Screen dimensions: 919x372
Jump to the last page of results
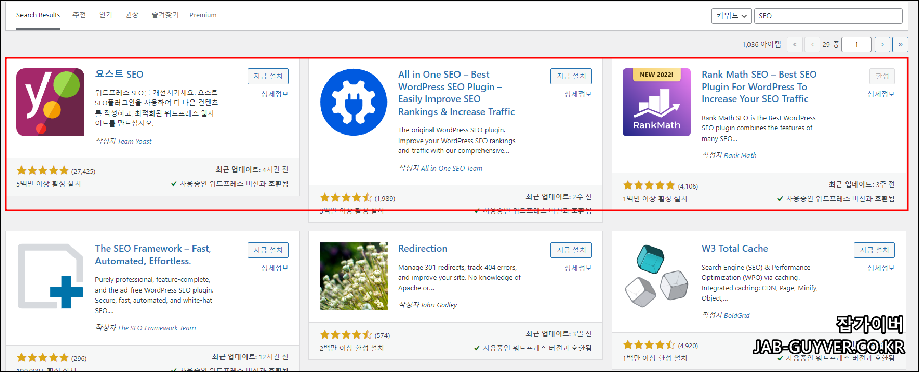(900, 44)
